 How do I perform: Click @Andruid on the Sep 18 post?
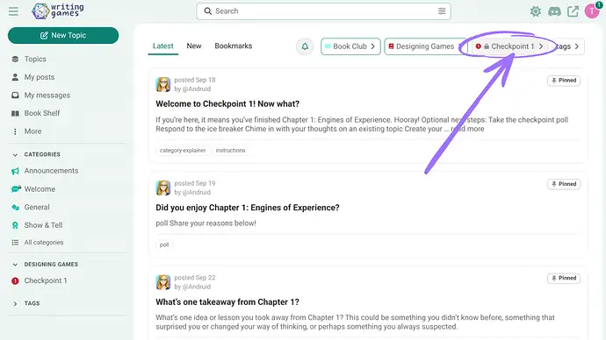point(197,89)
